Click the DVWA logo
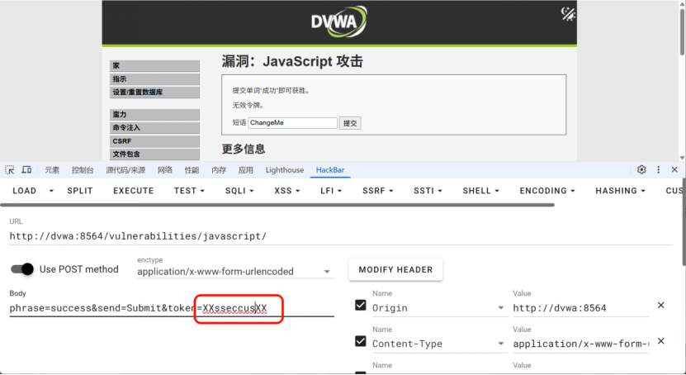 click(x=338, y=21)
